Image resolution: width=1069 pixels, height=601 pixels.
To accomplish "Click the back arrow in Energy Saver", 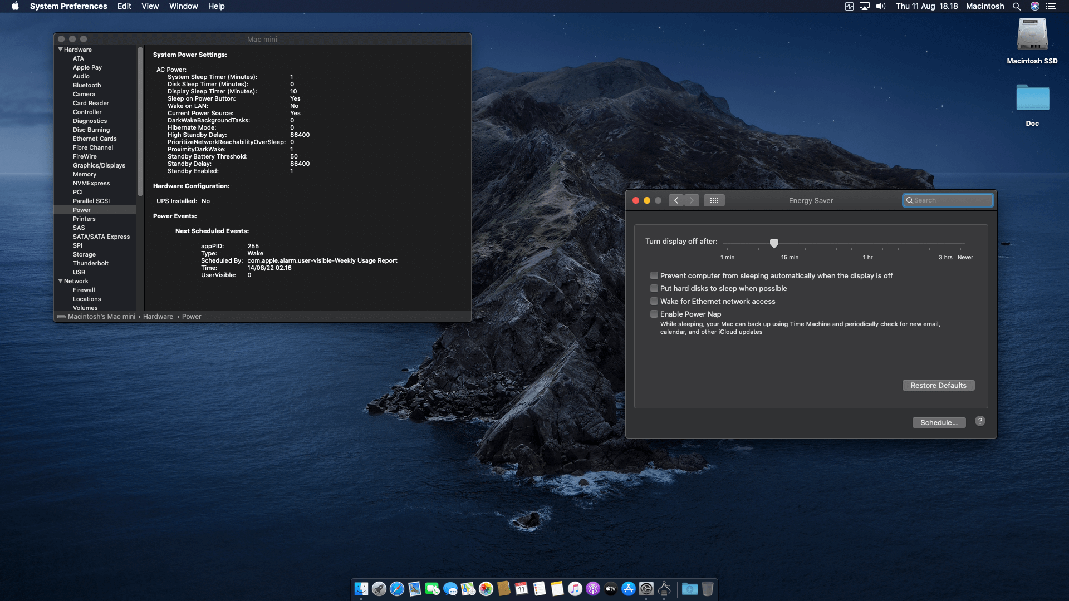I will [676, 200].
